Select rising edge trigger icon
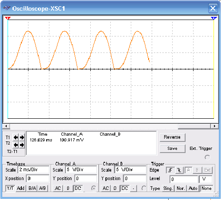 point(170,170)
